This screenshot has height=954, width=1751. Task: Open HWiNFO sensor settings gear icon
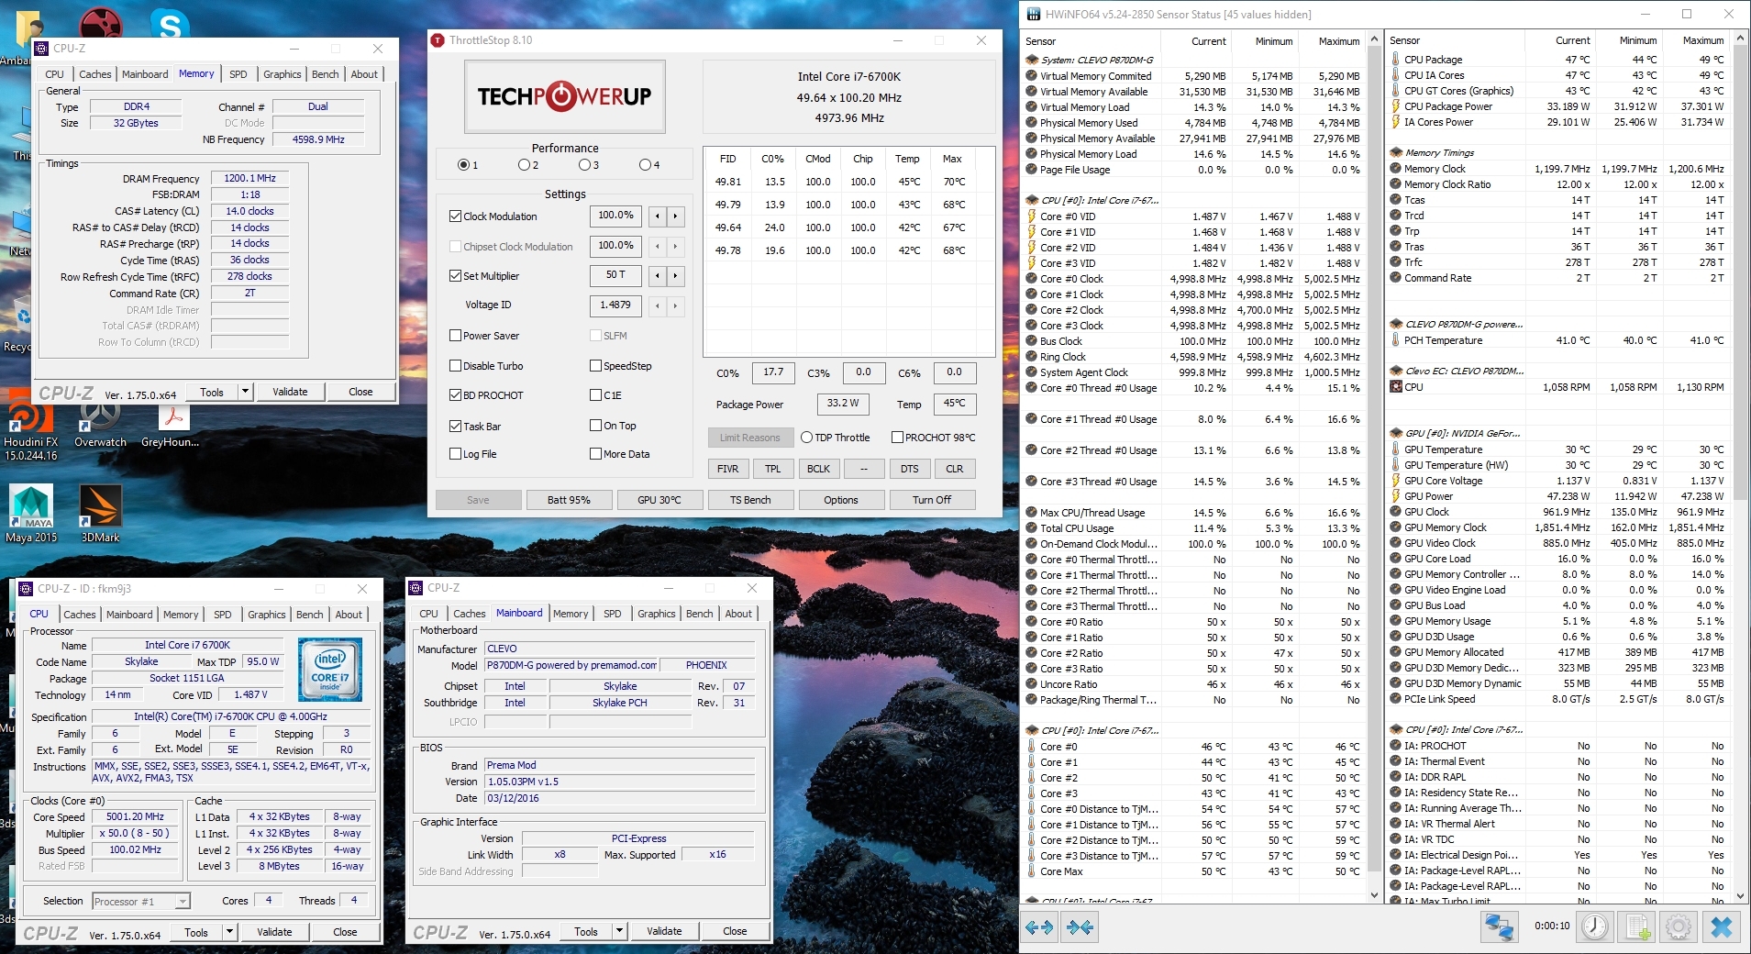[x=1679, y=927]
